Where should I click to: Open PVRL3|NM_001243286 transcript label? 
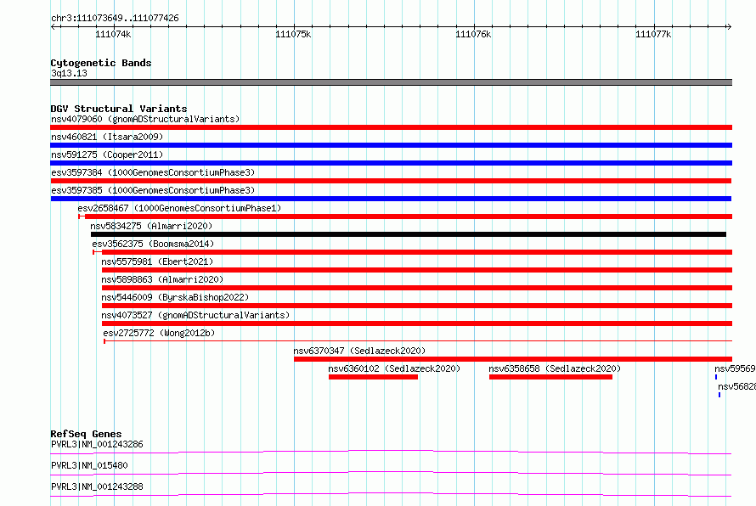pyautogui.click(x=97, y=444)
